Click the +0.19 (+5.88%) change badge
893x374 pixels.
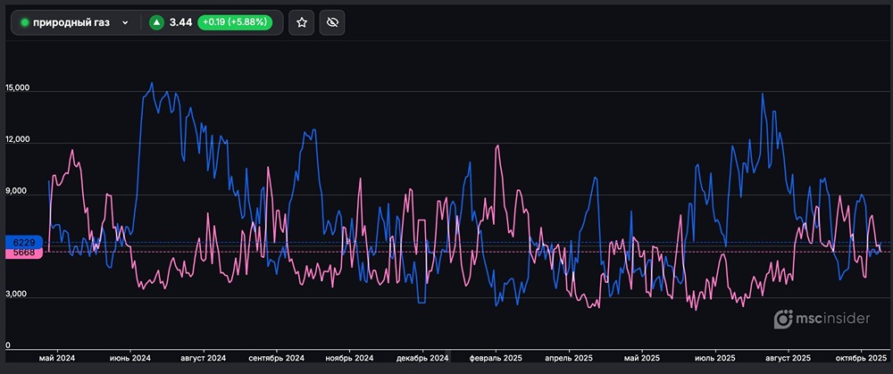coord(234,22)
